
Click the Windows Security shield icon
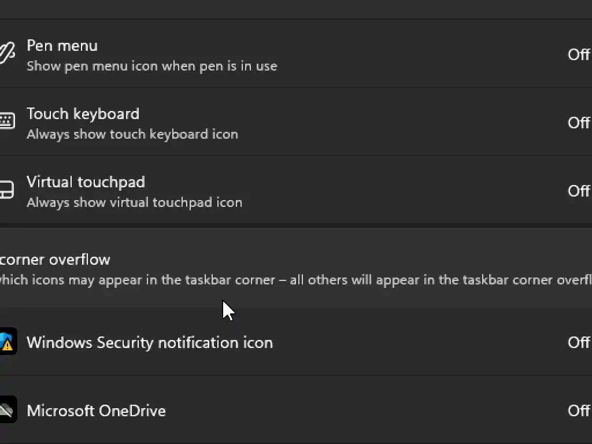[x=7, y=342]
